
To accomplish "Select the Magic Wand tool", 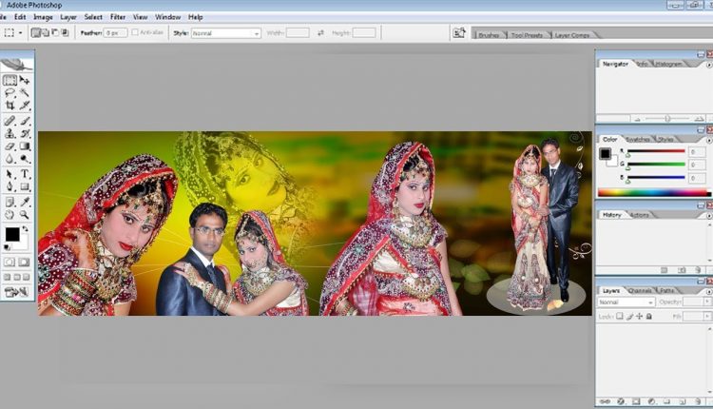I will pos(25,93).
